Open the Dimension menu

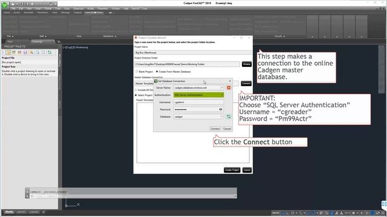(x=78, y=8)
